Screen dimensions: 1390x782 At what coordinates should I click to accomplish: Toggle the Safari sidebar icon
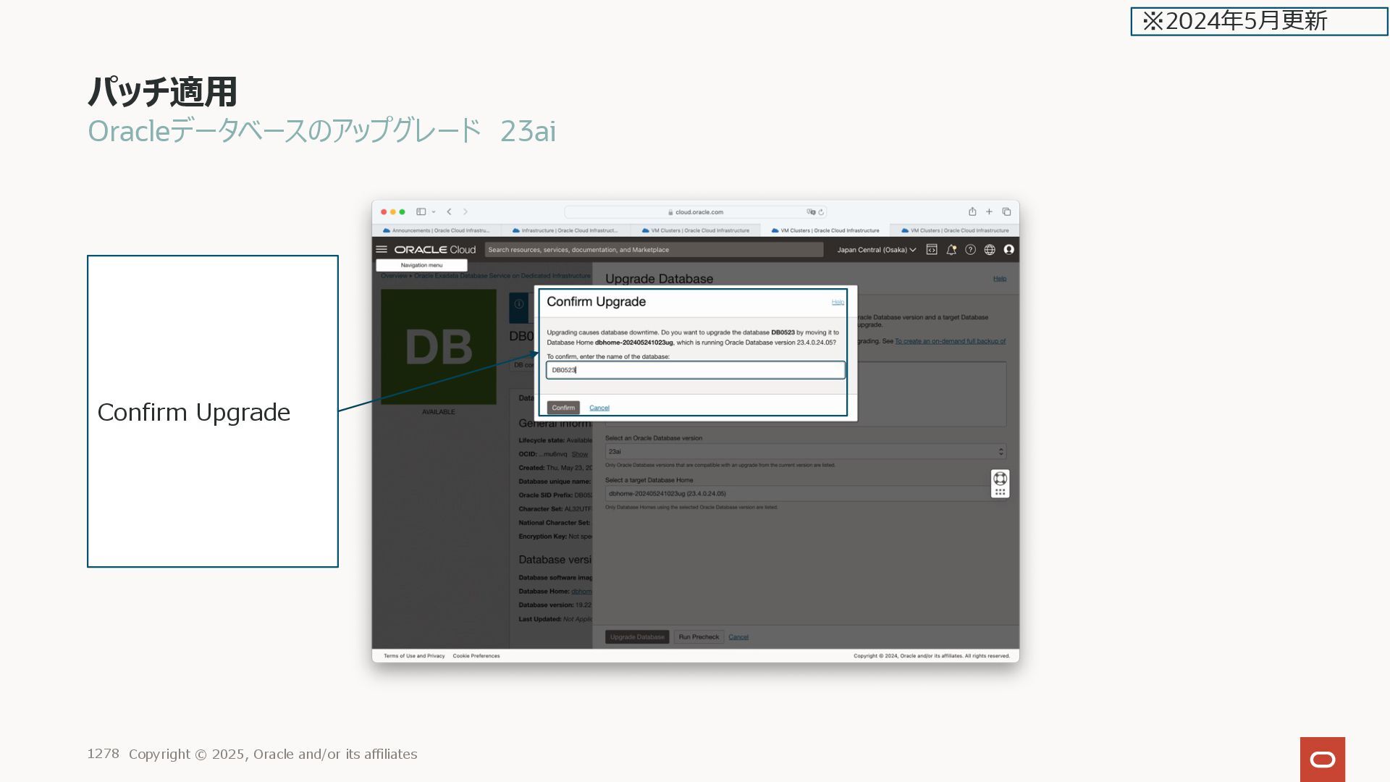(421, 211)
